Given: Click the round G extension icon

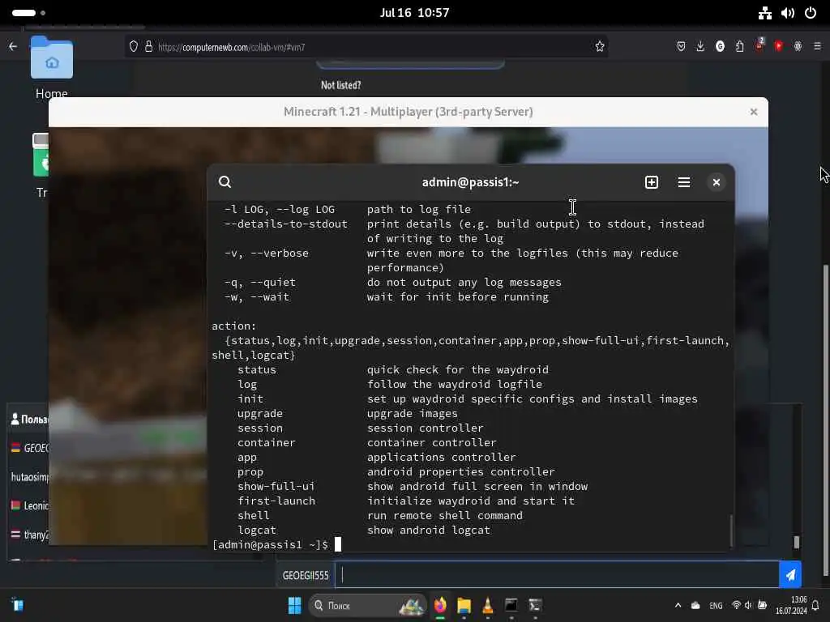Looking at the screenshot, I should [x=720, y=46].
